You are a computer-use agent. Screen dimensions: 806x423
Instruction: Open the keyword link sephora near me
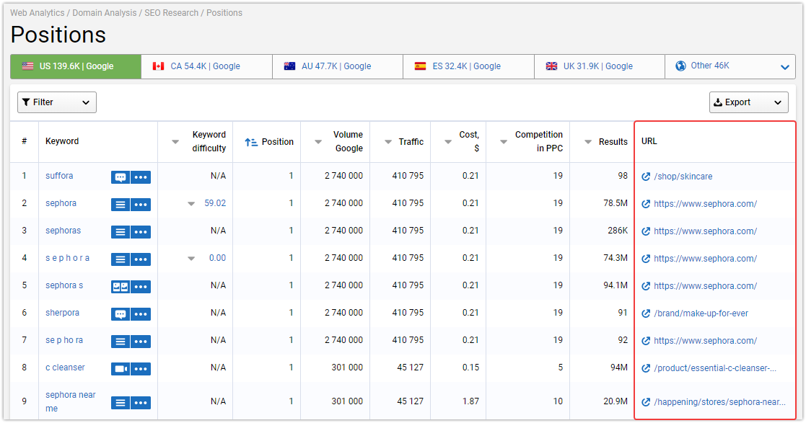coord(71,401)
